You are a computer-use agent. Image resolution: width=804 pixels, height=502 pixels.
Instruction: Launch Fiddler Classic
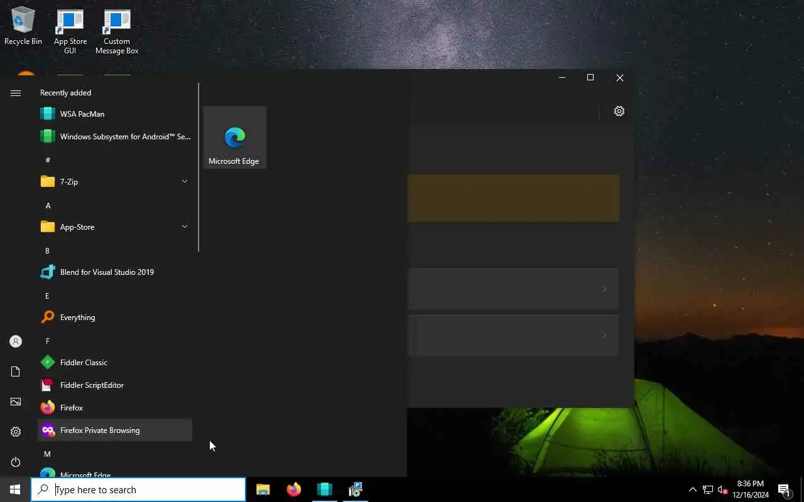tap(115, 362)
